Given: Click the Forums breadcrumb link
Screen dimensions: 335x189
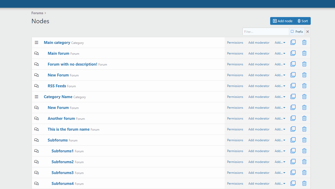Looking at the screenshot, I should (37, 13).
